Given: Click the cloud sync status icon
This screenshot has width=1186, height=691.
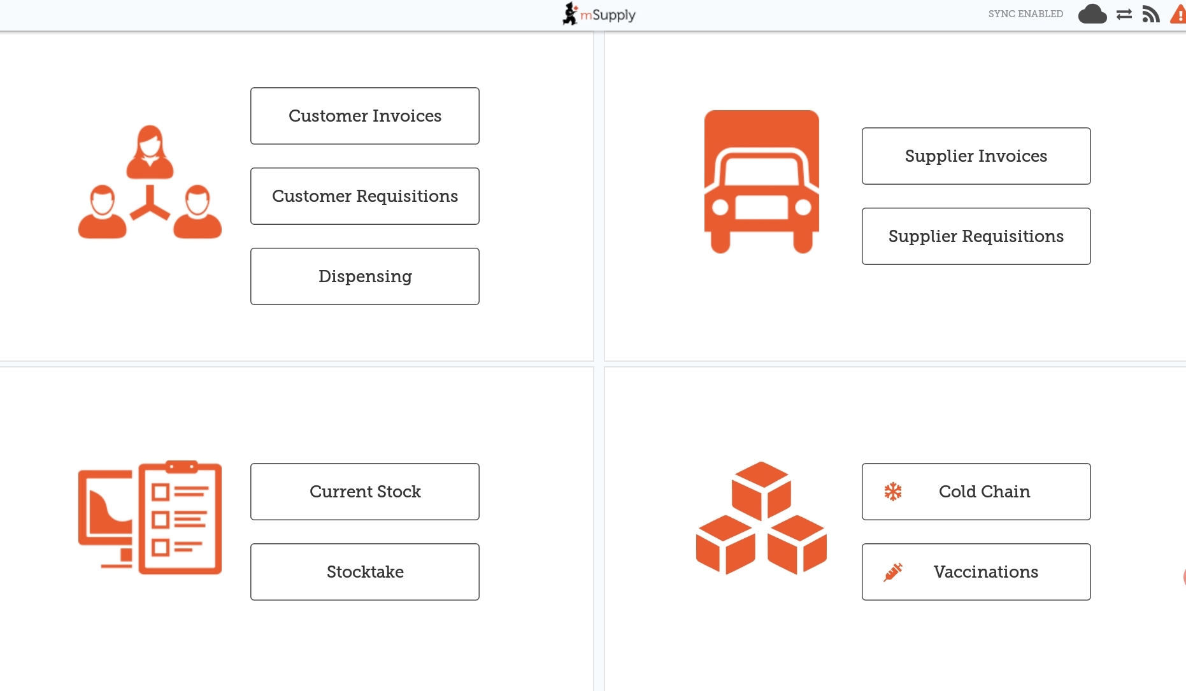Looking at the screenshot, I should coord(1092,14).
